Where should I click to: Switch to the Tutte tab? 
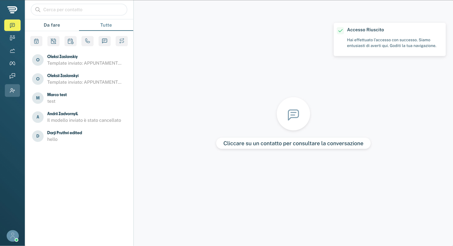click(106, 25)
